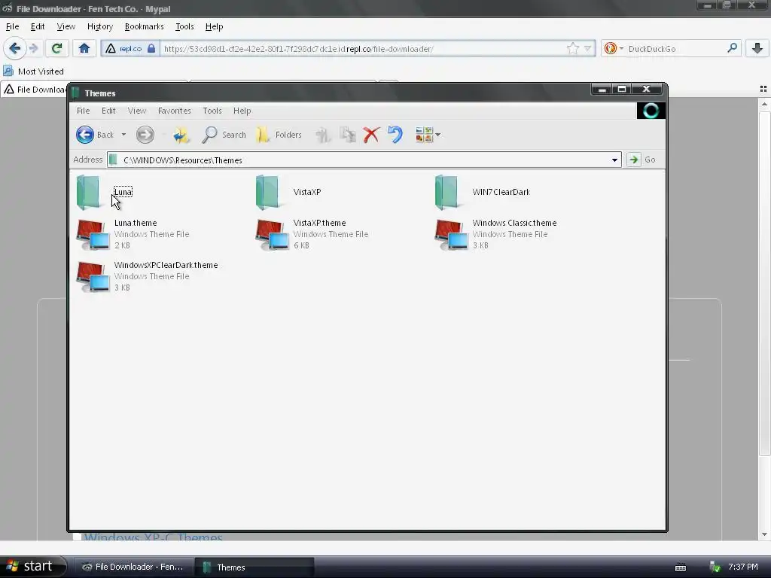Go back in the Themes Explorer window
771x578 pixels.
[x=95, y=135]
